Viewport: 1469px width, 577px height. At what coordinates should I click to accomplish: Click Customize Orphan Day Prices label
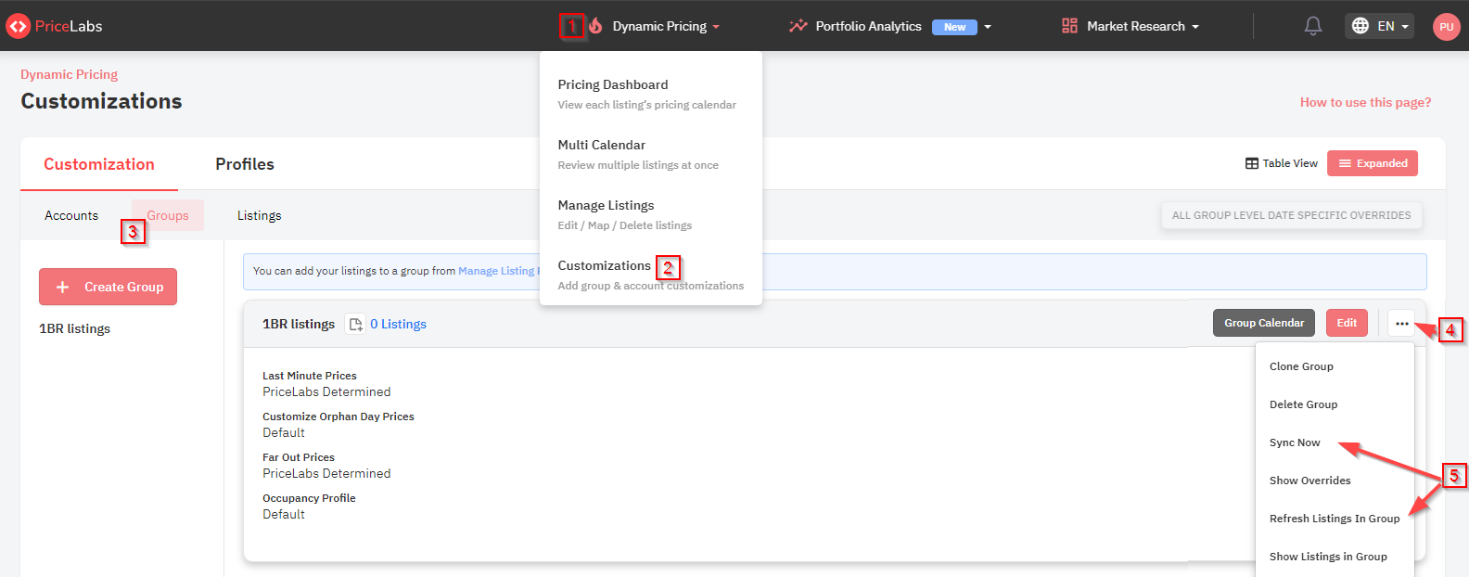339,417
